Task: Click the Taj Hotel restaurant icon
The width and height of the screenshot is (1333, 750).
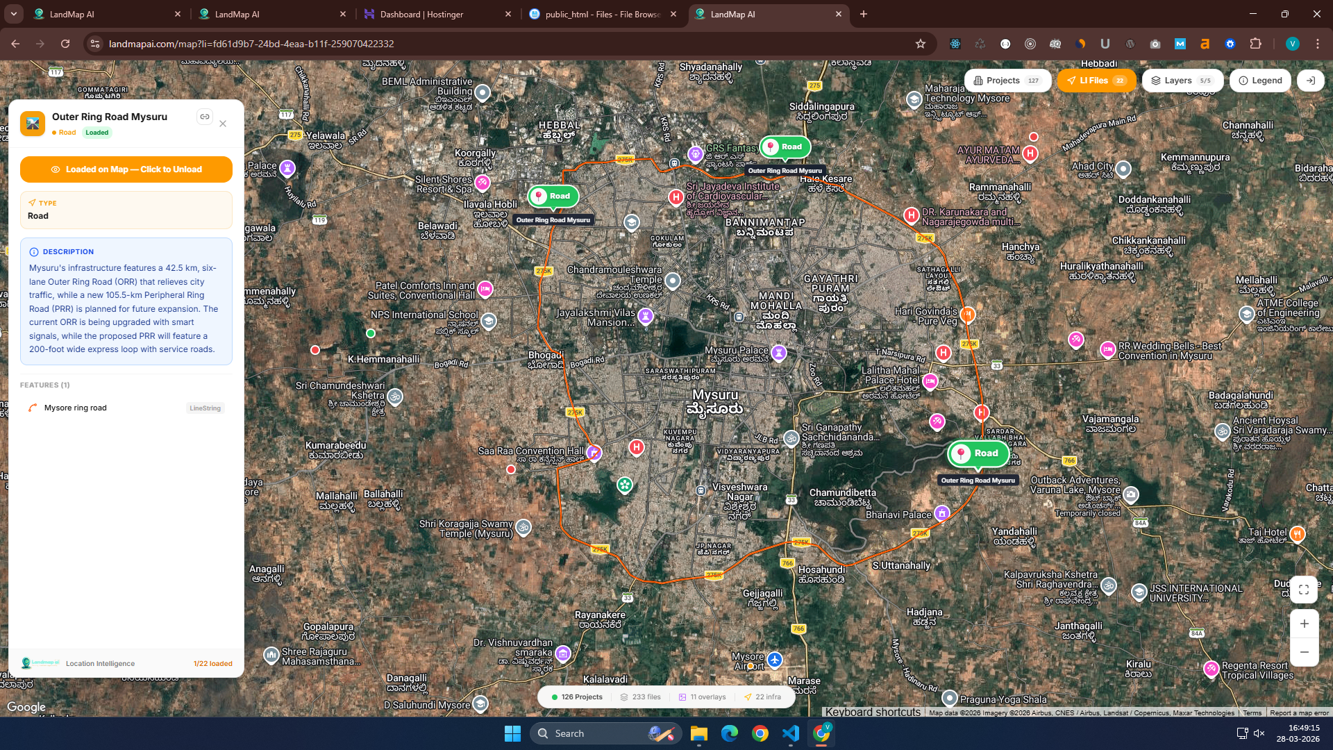Action: [x=1297, y=534]
